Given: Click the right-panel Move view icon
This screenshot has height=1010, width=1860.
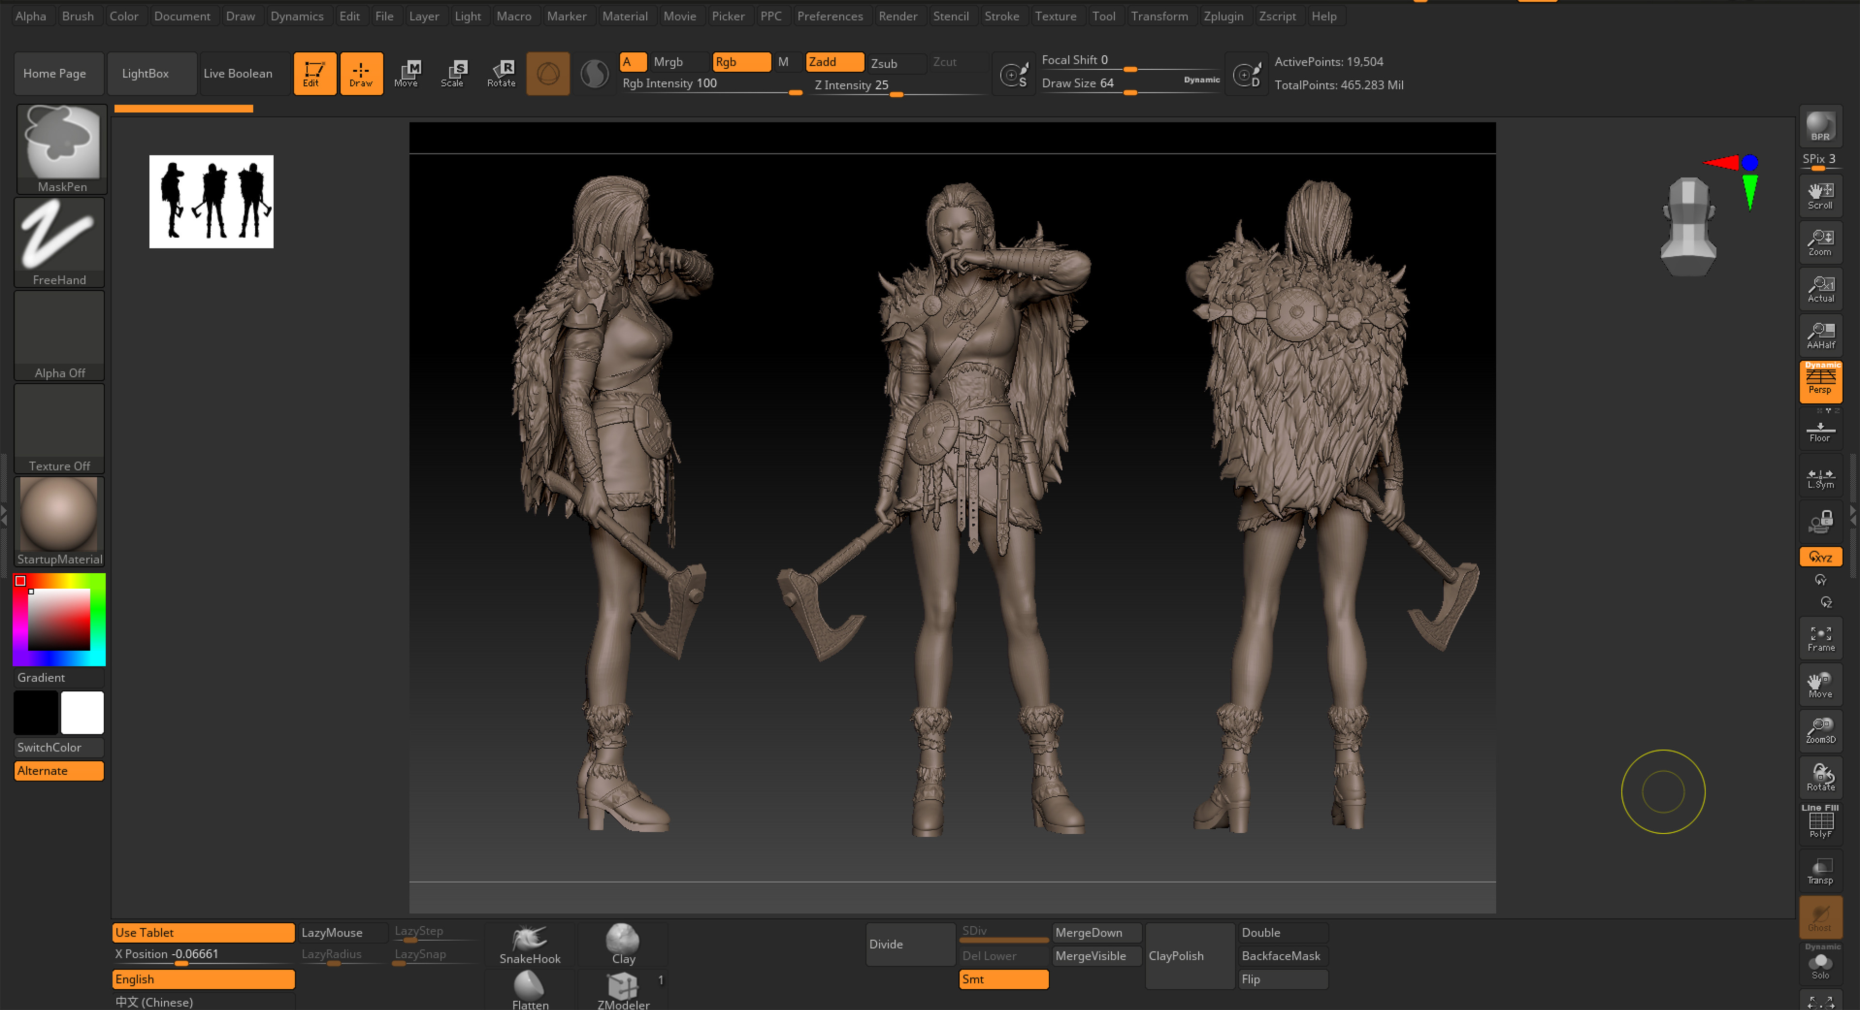Looking at the screenshot, I should 1820,685.
